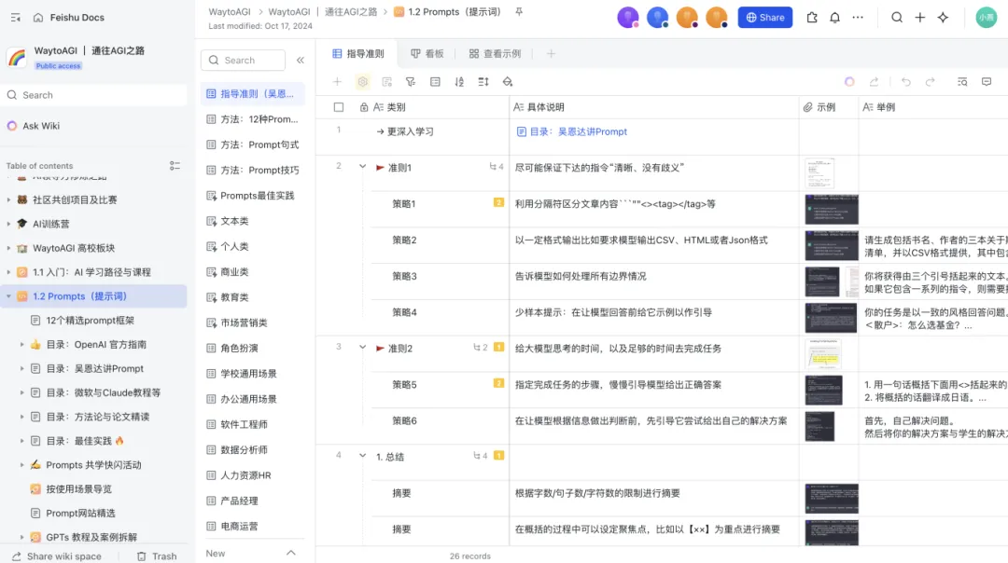Expand 目录：吴恩达讲Prompt tree node

point(21,368)
